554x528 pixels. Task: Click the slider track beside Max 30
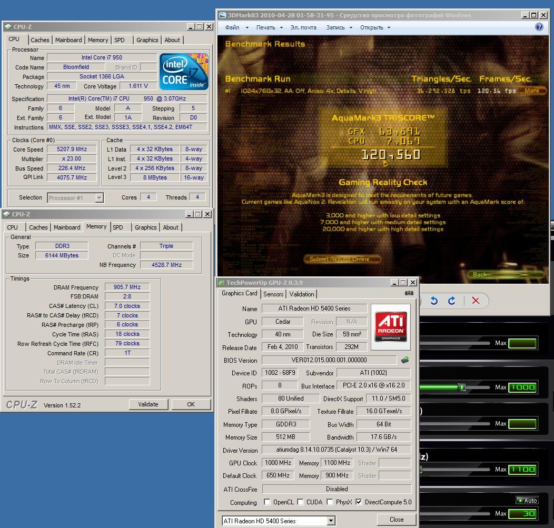(x=454, y=513)
